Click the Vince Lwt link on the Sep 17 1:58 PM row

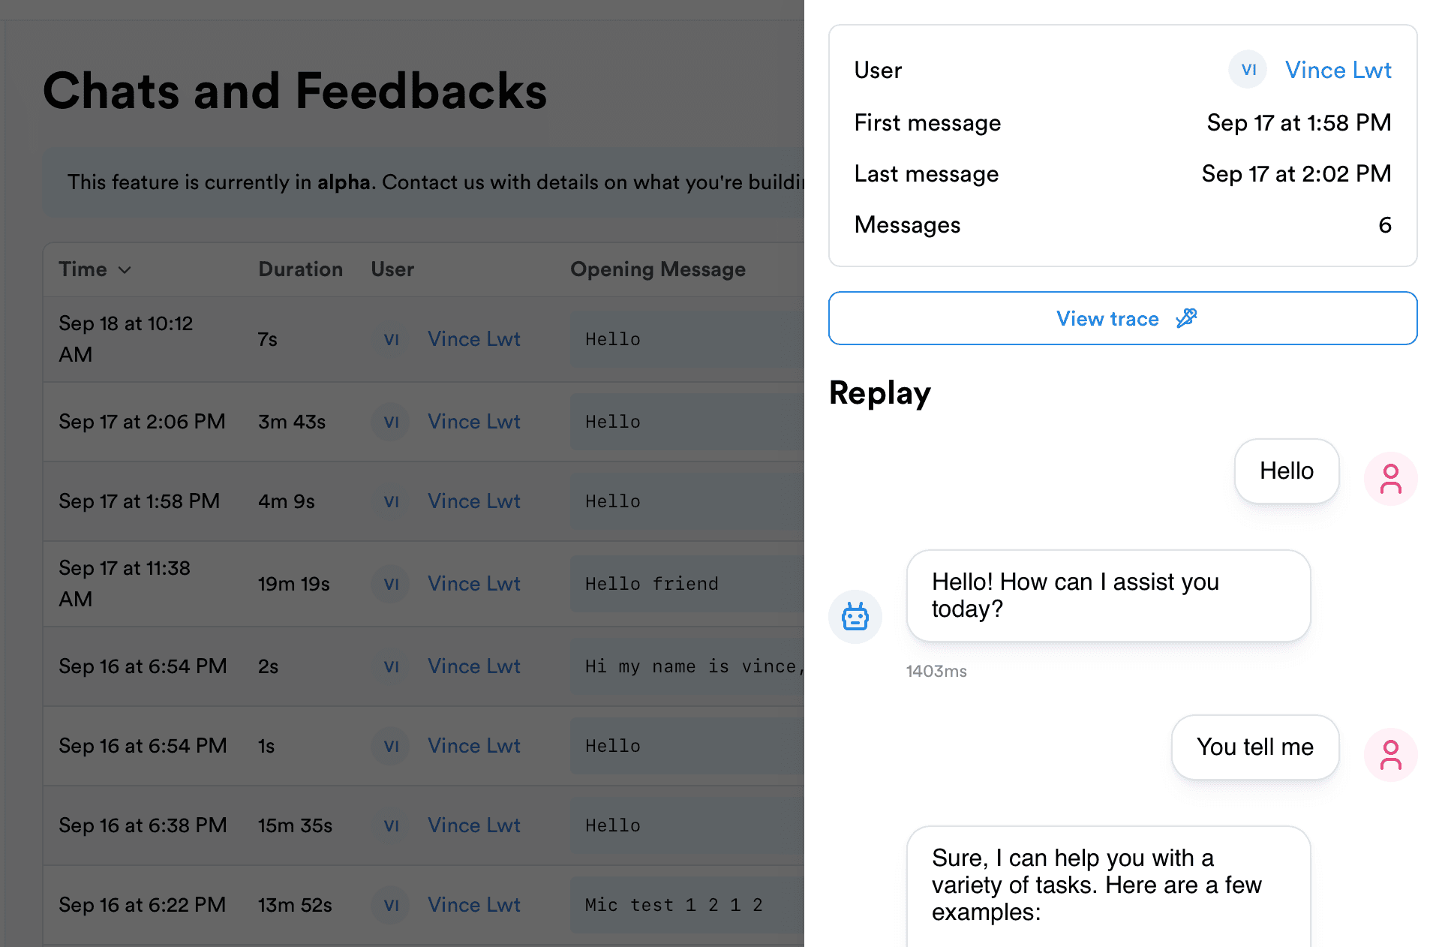pyautogui.click(x=473, y=501)
